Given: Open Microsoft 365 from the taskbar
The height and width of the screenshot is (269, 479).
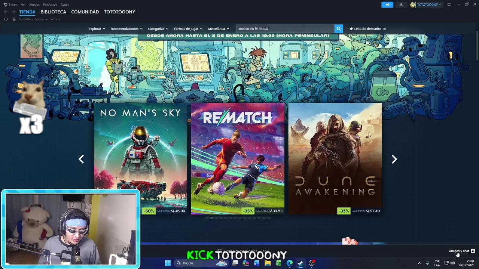Looking at the screenshot, I should pos(245,263).
